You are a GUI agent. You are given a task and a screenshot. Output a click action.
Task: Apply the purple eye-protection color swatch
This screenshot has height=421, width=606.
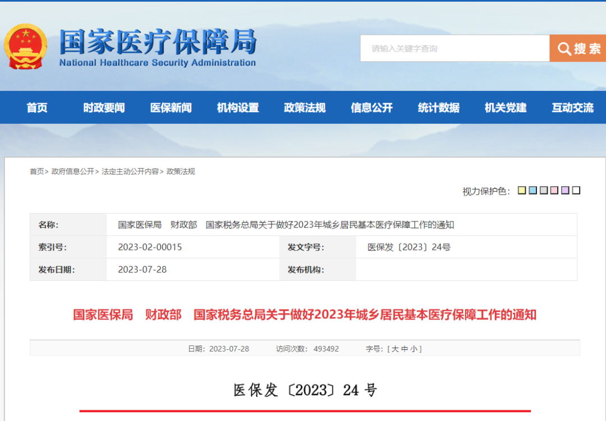click(565, 191)
